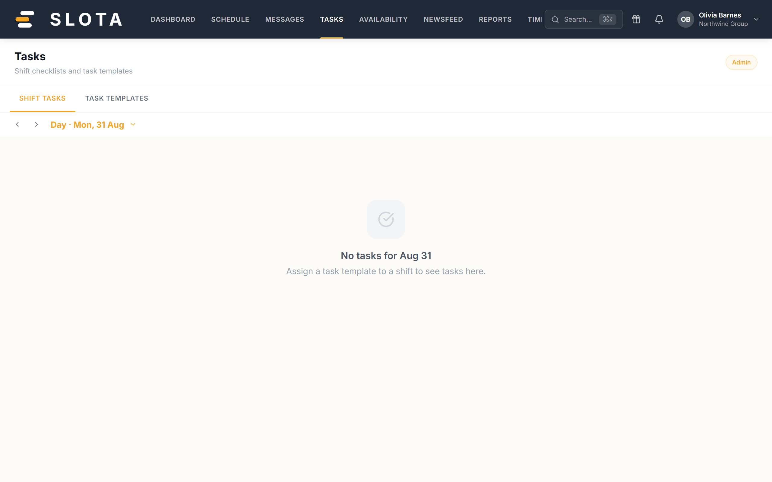Focus the Search input field
Viewport: 772px width, 482px height.
[x=584, y=20]
